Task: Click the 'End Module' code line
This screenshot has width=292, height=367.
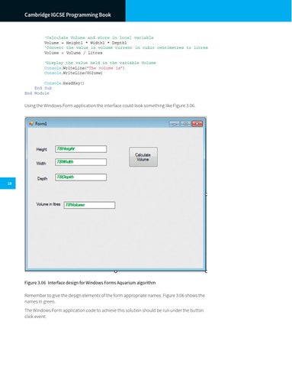Action: (x=37, y=93)
